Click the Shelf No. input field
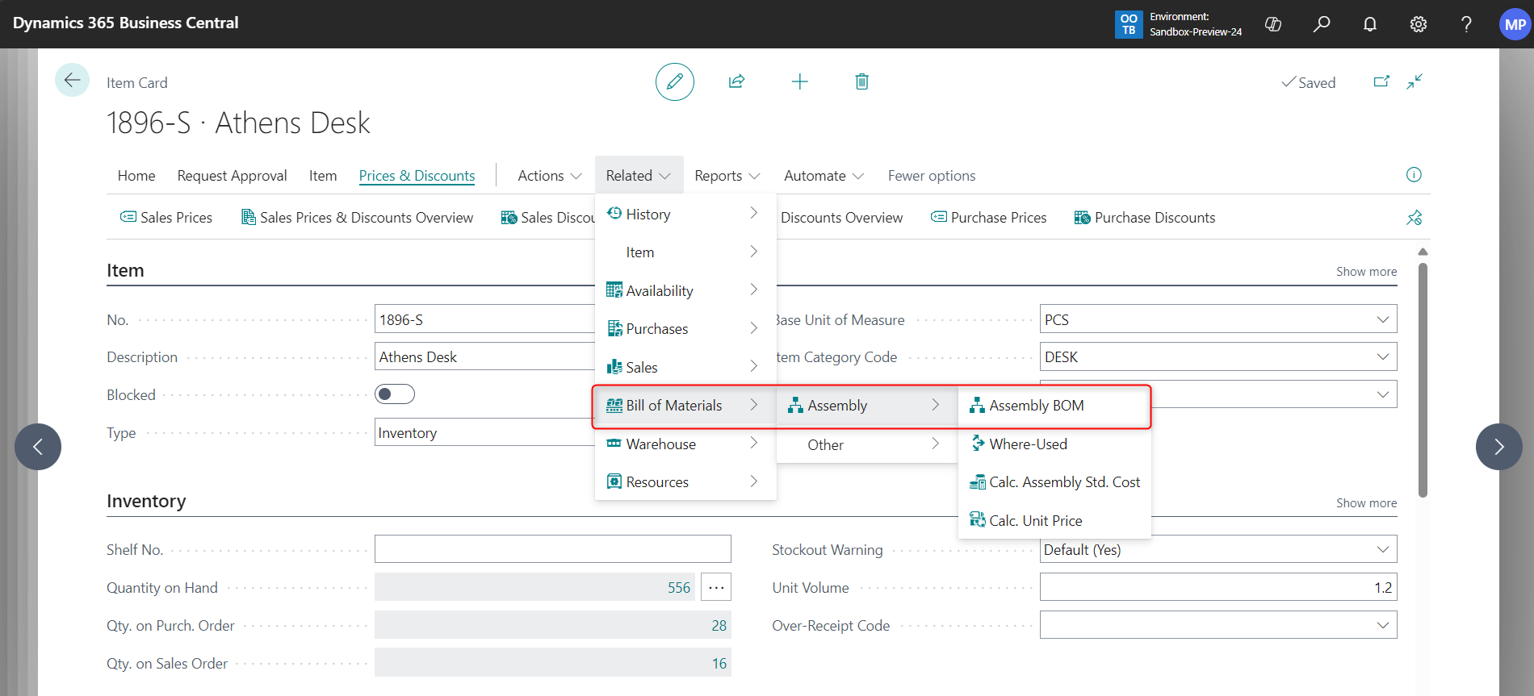The height and width of the screenshot is (696, 1534). point(553,549)
